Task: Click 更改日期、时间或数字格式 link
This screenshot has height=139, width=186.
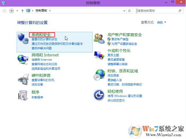Action: click(124, 85)
